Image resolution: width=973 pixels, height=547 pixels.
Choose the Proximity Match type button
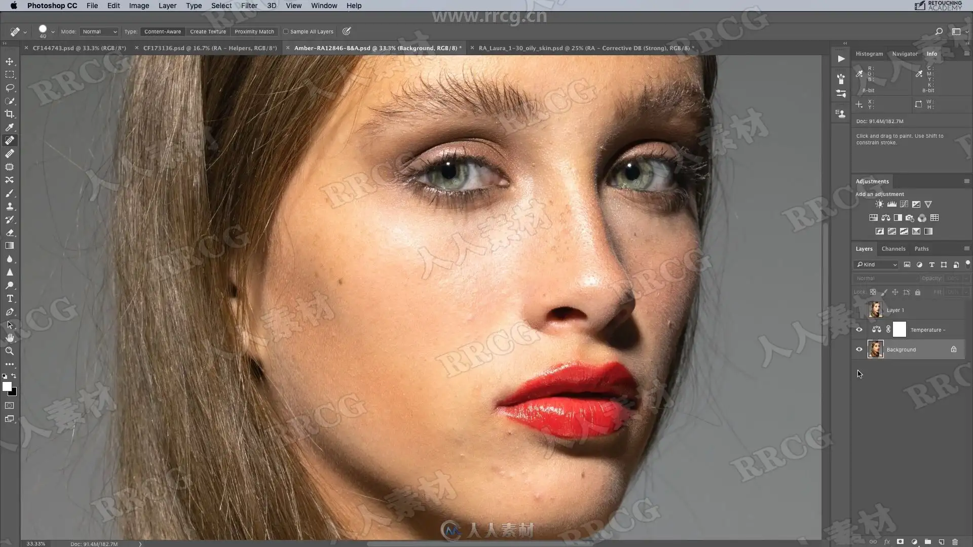pyautogui.click(x=254, y=31)
